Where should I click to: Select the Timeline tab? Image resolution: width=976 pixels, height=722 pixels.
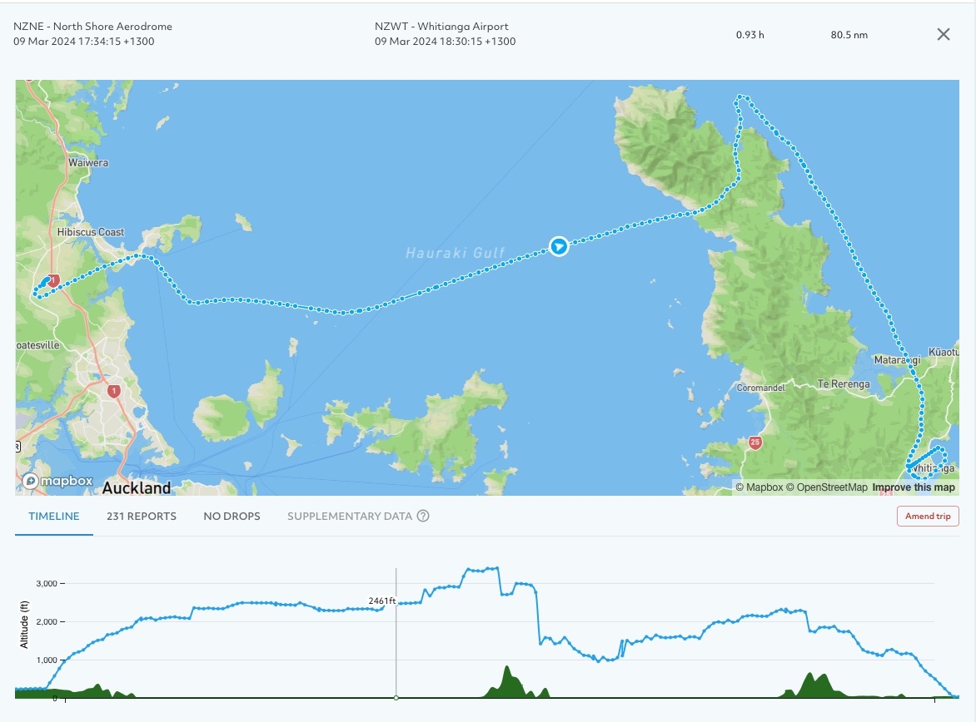click(53, 516)
